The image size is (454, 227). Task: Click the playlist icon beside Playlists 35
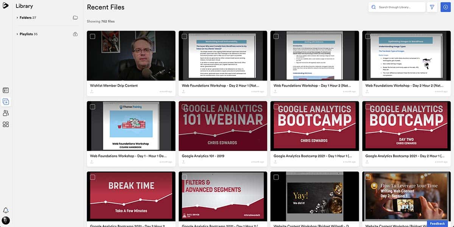75,34
